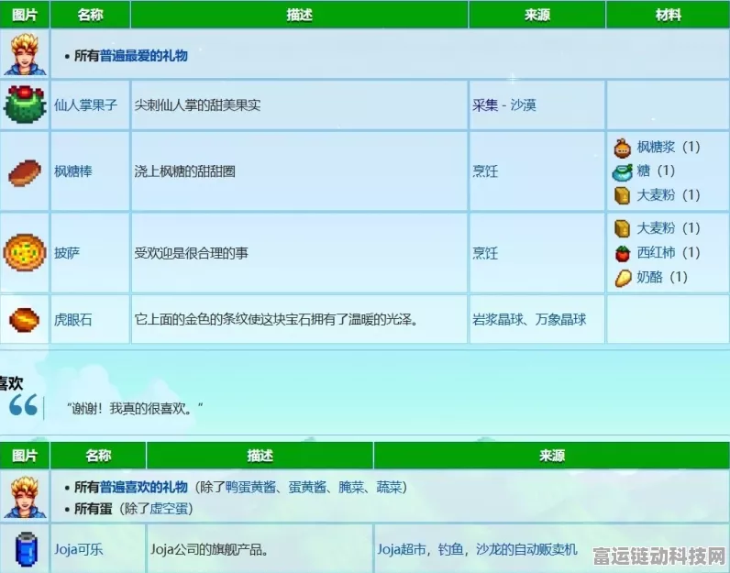
Task: Open the 糖 ingredient link
Action: tap(643, 171)
